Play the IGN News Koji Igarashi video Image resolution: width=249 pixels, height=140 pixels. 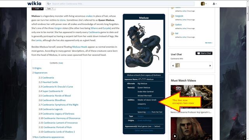[x=191, y=97]
